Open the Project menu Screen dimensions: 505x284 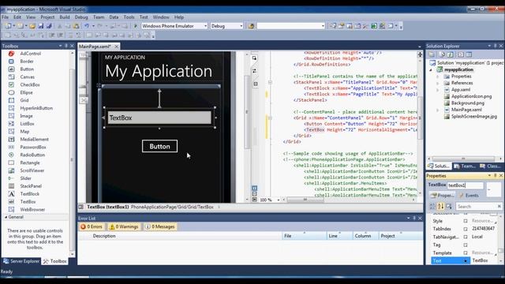47,17
